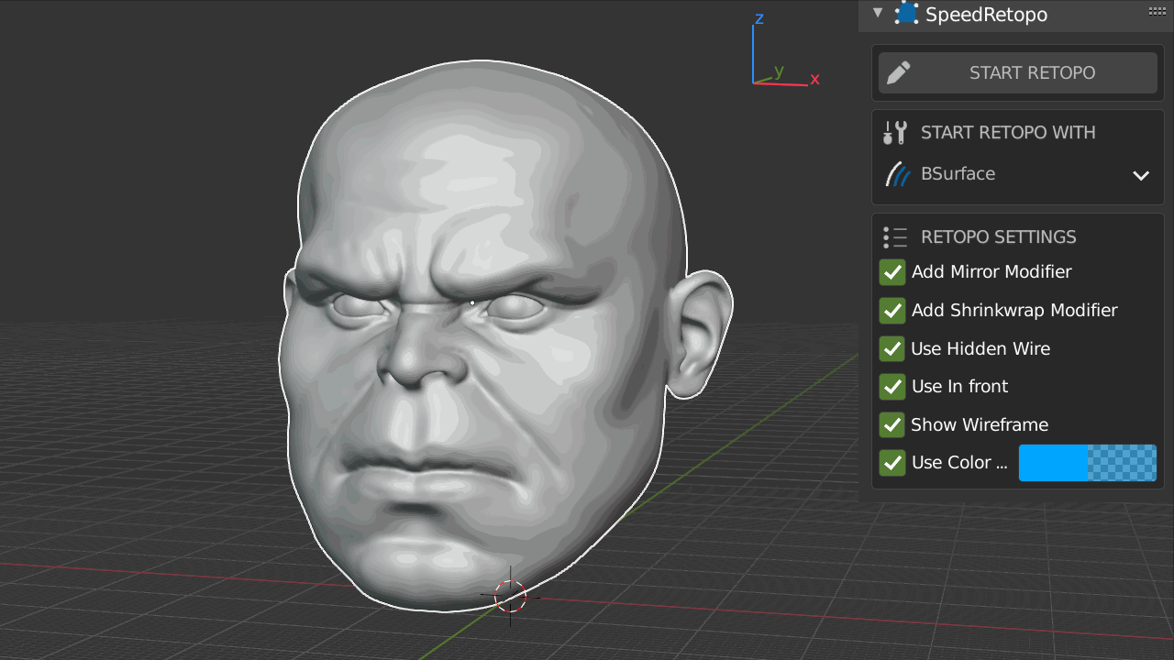Collapse the SpeedRetopo panel triangle
This screenshot has width=1174, height=660.
878,14
